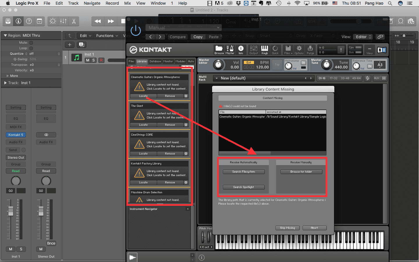This screenshot has height=262, width=419.
Task: Record-enable the Inst 1 track
Action: [101, 60]
